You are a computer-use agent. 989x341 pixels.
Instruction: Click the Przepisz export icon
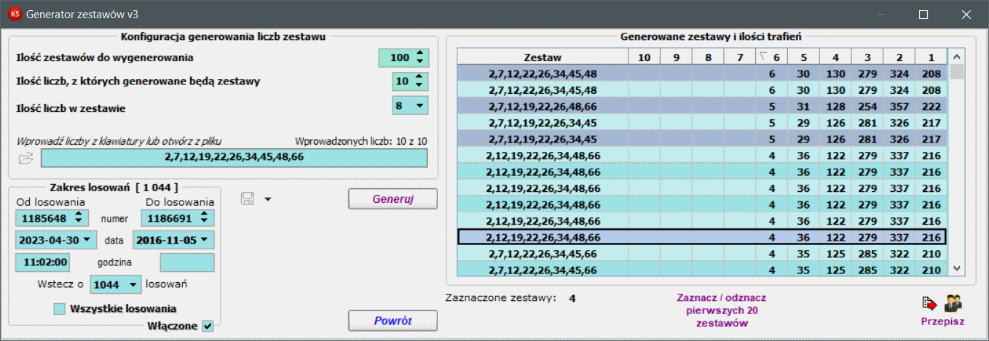[929, 303]
